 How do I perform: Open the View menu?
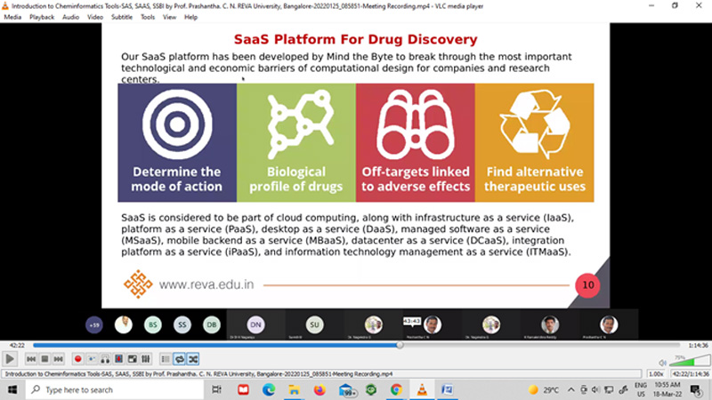[x=169, y=17]
